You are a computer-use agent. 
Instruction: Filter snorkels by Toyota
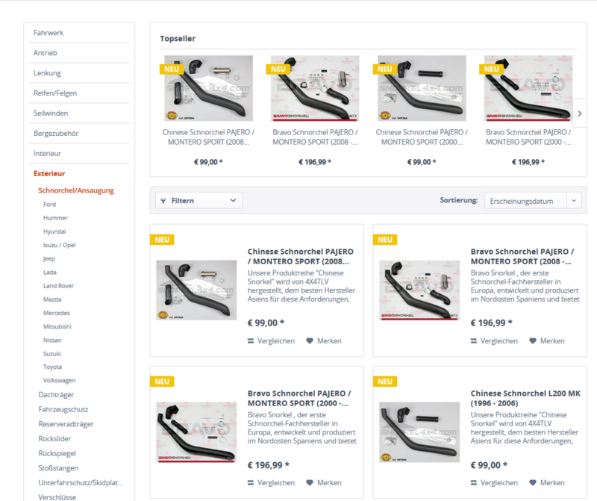tap(52, 367)
